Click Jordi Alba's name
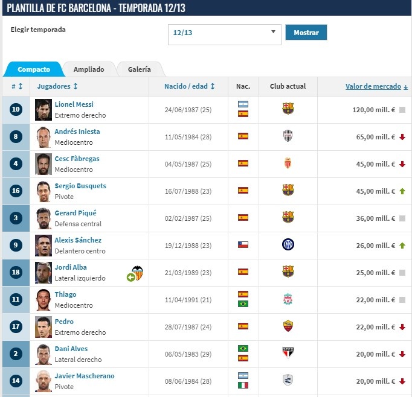 point(71,267)
